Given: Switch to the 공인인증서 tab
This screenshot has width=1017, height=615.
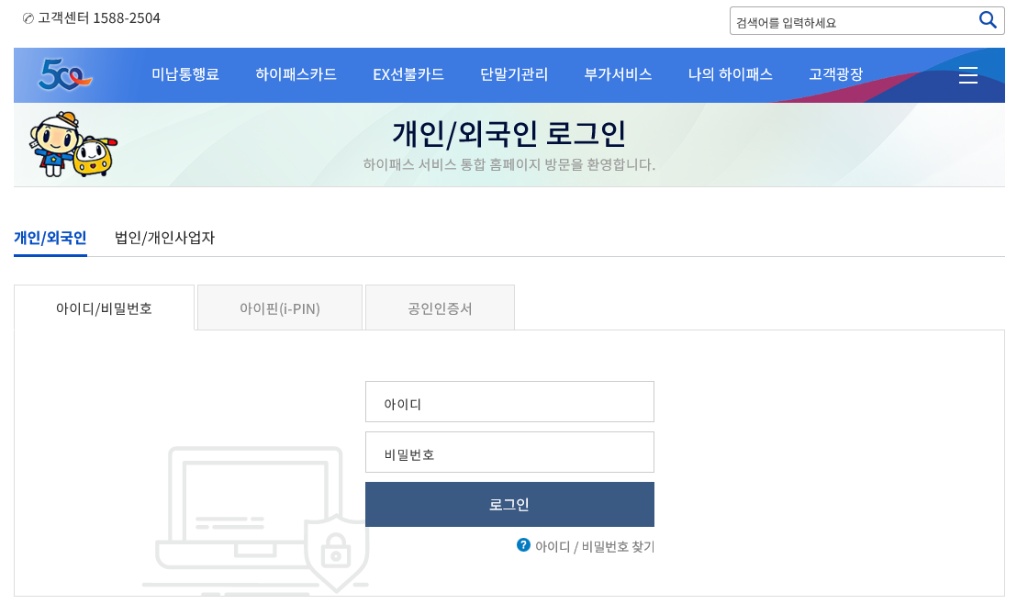Looking at the screenshot, I should pyautogui.click(x=440, y=308).
